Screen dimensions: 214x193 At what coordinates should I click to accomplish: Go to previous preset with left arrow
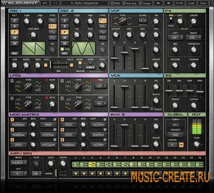[158, 3]
